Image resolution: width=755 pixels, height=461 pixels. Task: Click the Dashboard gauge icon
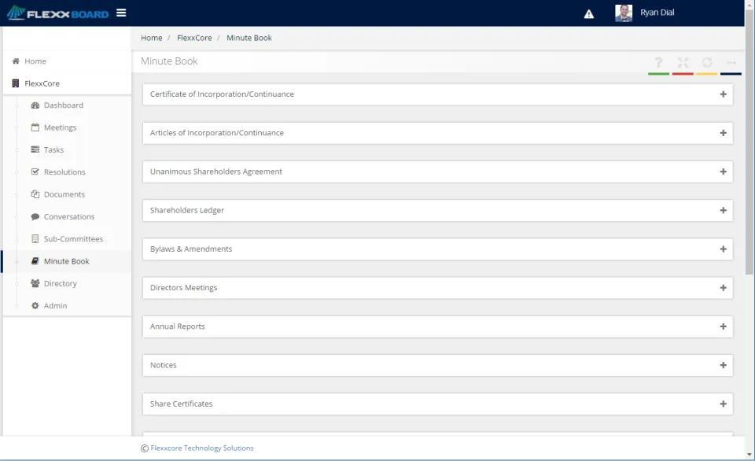point(35,105)
